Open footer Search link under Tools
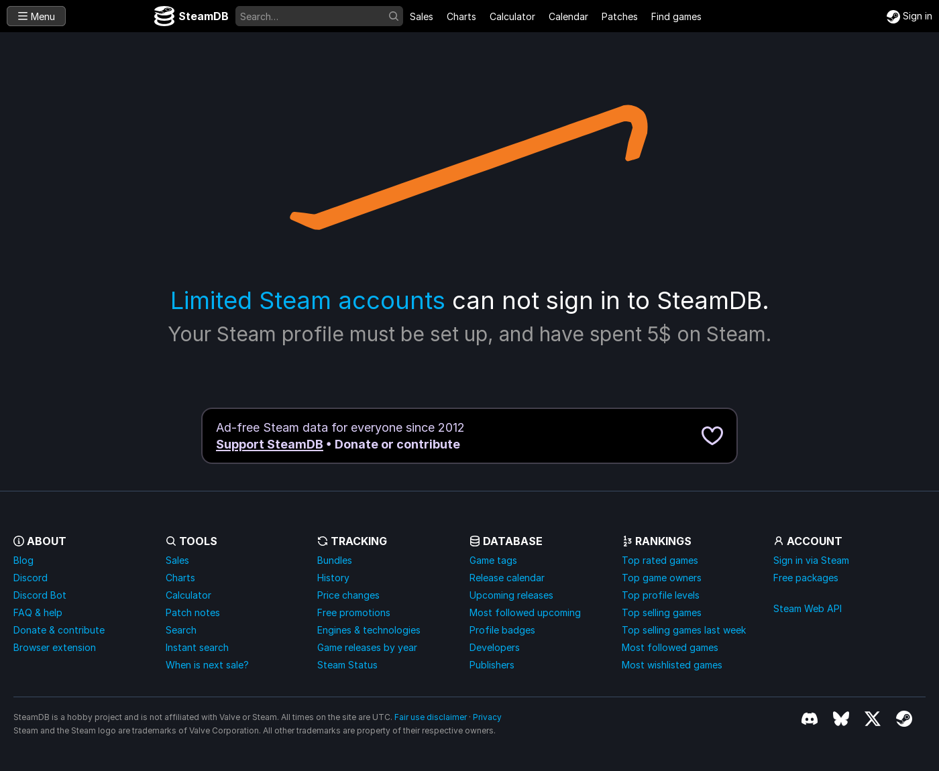The image size is (939, 771). click(x=181, y=630)
